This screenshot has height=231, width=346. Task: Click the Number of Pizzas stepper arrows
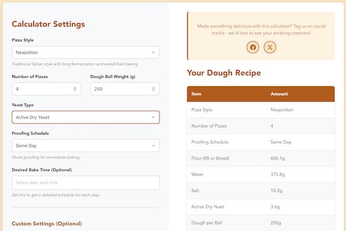[x=75, y=89]
